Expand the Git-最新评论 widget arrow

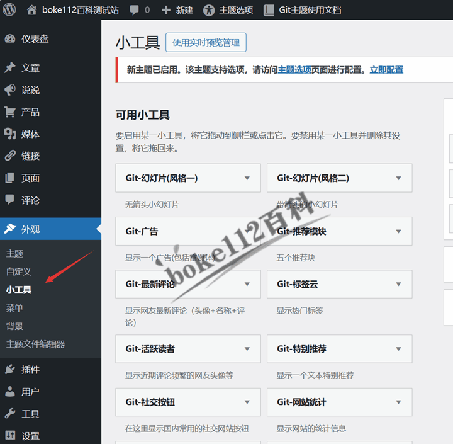(x=247, y=284)
